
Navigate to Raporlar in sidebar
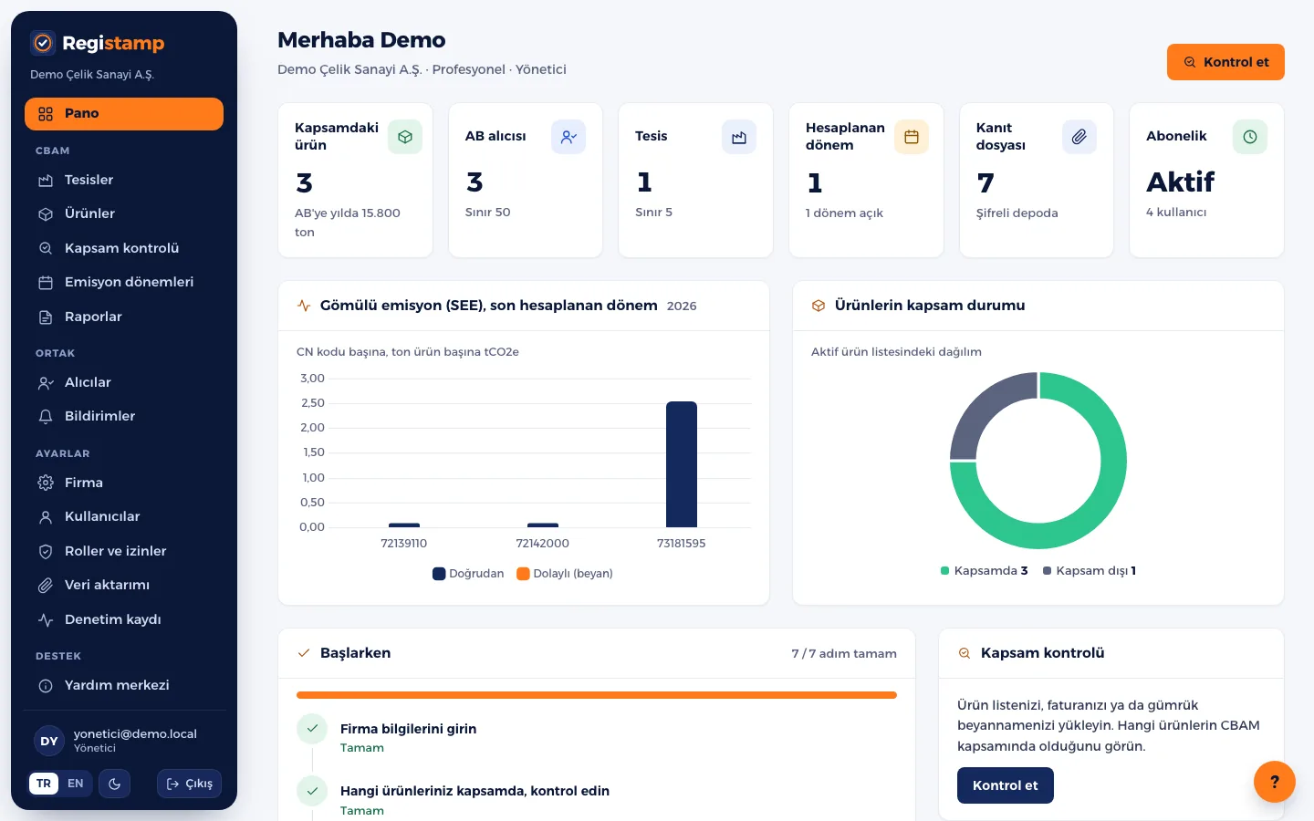pyautogui.click(x=124, y=317)
